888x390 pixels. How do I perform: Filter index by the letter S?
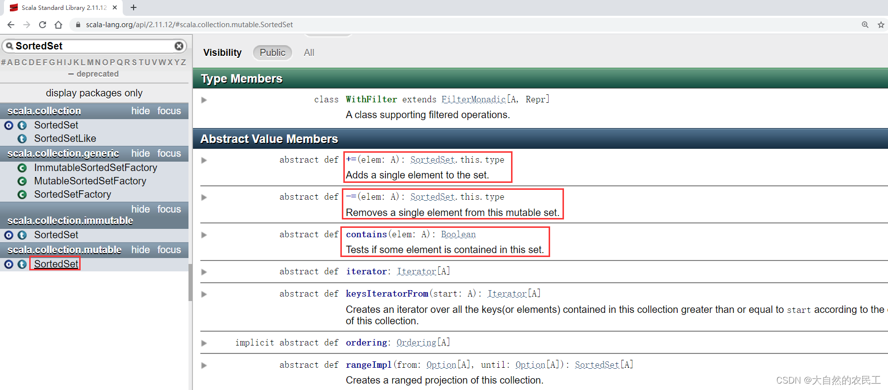[x=134, y=62]
